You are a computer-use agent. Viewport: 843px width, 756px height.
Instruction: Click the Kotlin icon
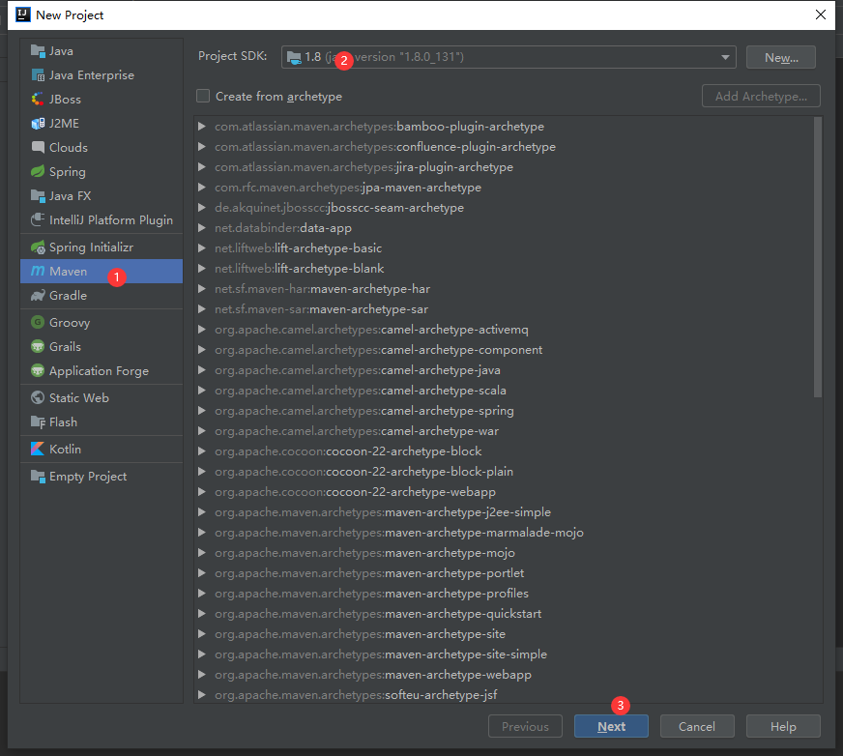38,449
